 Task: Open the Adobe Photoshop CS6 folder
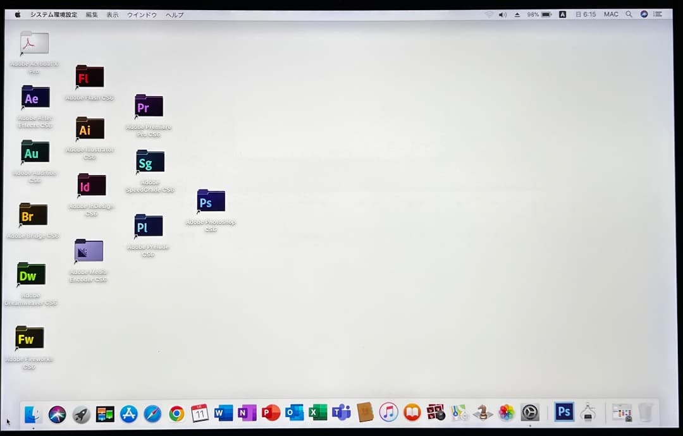[x=211, y=201]
